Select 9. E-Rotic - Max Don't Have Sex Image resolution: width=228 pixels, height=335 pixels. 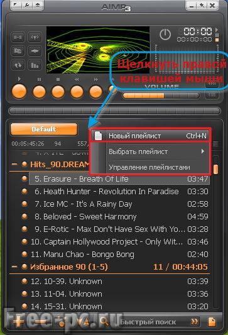(x=119, y=229)
